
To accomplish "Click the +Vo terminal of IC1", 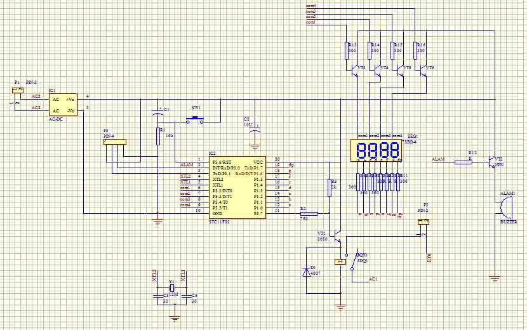I will [70, 100].
